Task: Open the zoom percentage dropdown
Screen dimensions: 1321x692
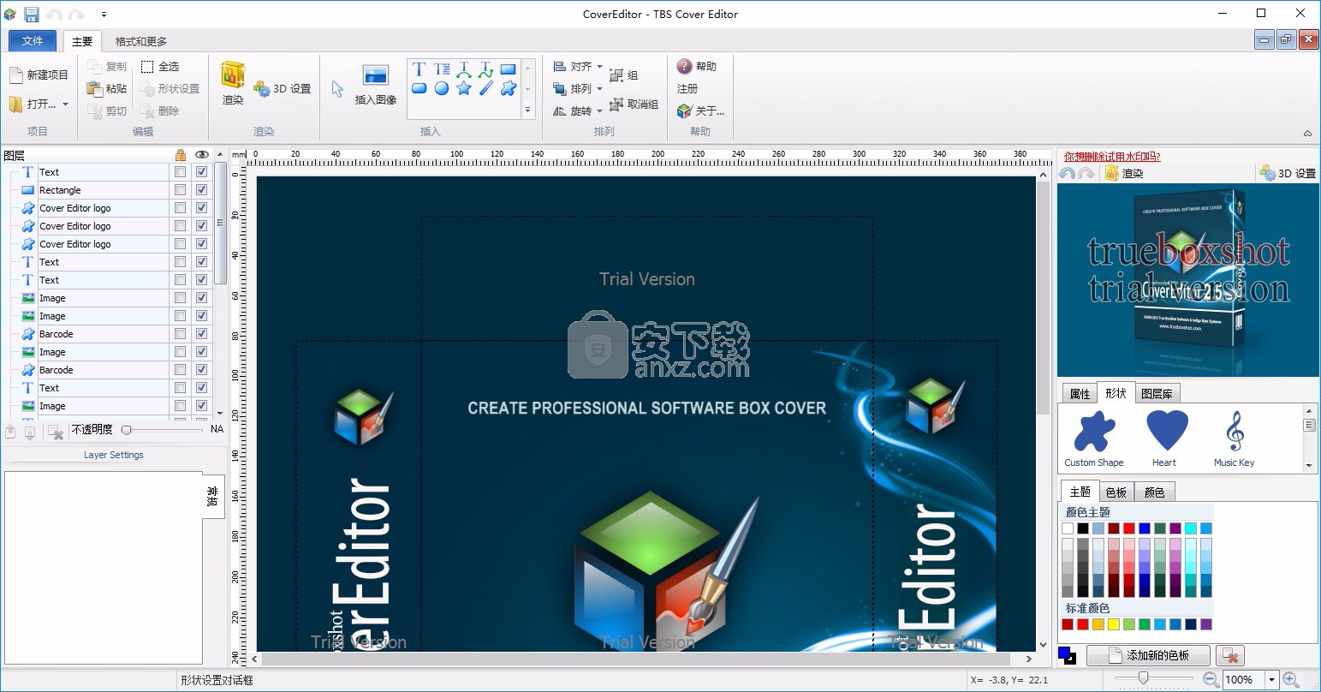Action: (1271, 680)
